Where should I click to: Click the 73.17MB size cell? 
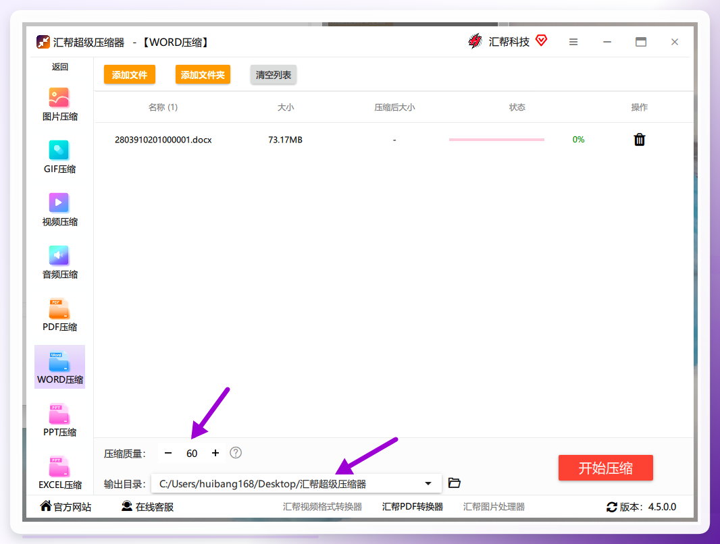pyautogui.click(x=285, y=140)
